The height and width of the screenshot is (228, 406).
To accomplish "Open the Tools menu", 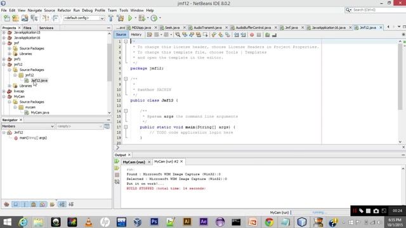I will [x=124, y=10].
